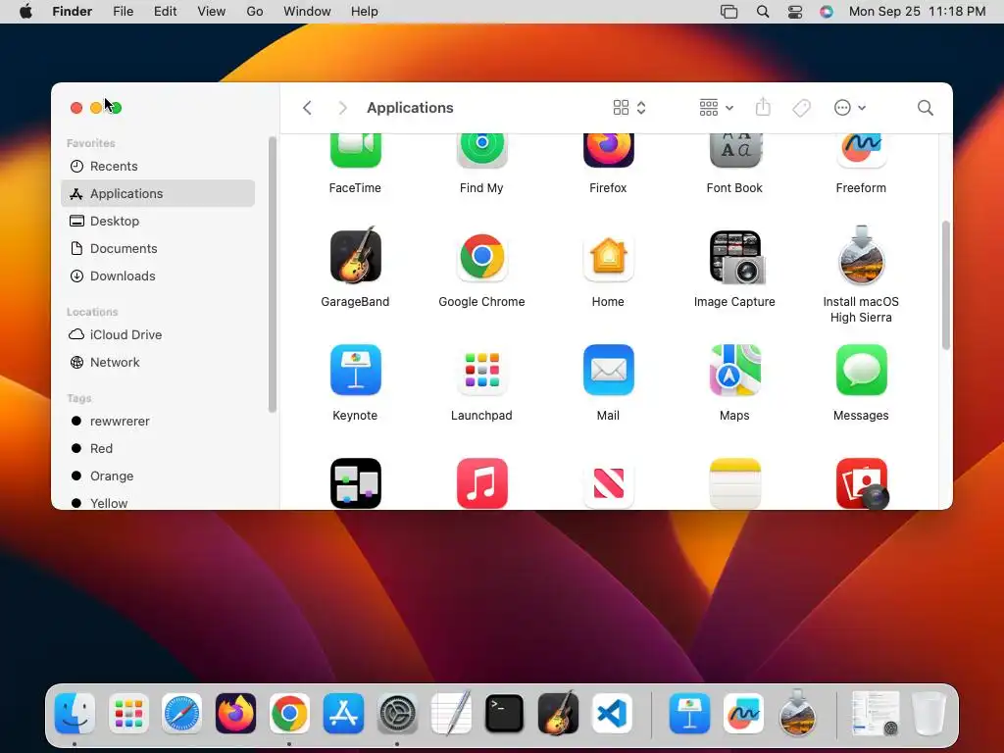Click the Edit Tags toolbar icon
Screen dimensions: 1004x753
[801, 108]
